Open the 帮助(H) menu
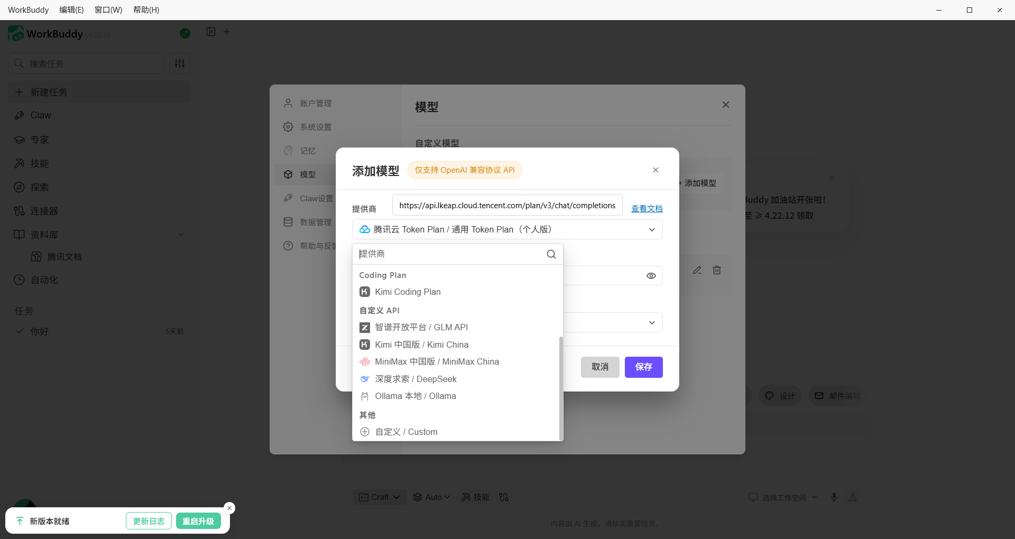 coord(146,10)
